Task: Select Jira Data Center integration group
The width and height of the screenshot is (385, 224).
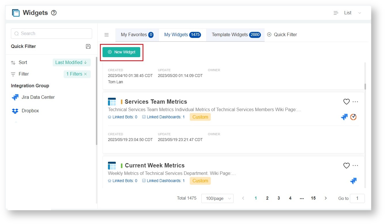Action: (38, 97)
